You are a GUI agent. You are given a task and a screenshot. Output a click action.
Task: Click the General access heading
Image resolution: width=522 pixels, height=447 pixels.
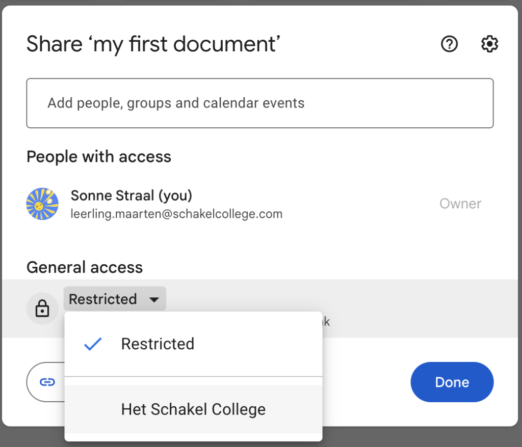(85, 267)
